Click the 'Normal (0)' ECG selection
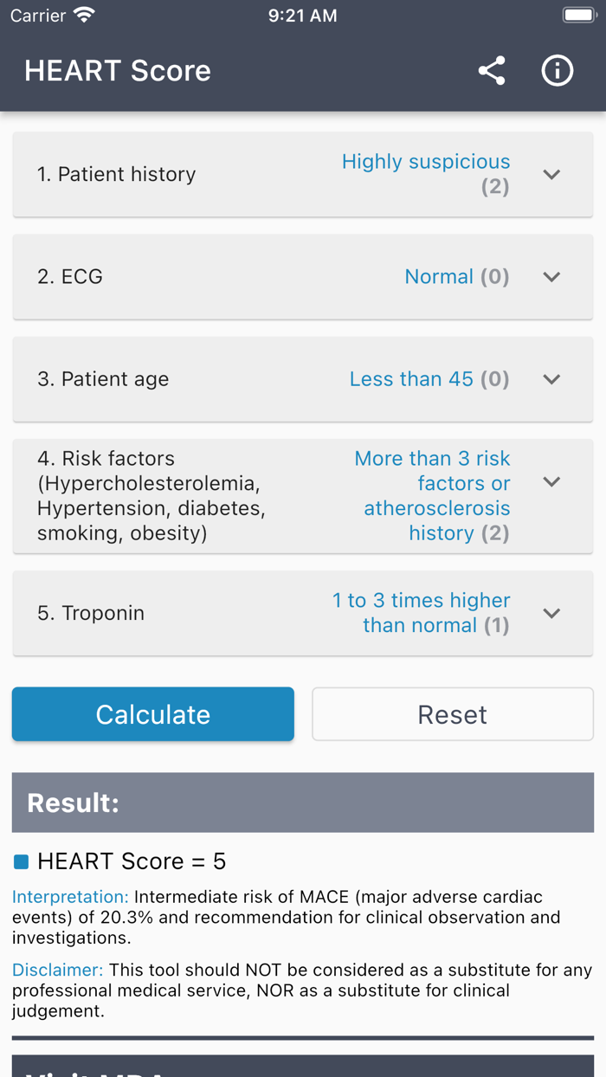606x1077 pixels. tap(457, 276)
